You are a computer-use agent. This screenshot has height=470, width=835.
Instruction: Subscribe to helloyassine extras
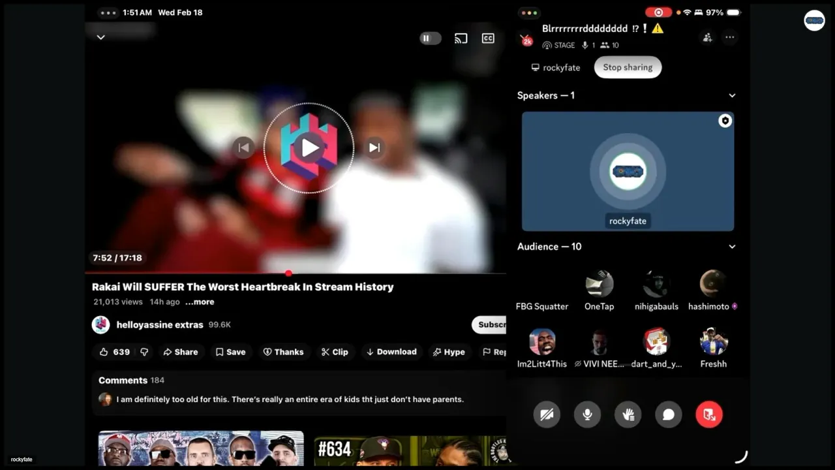489,324
